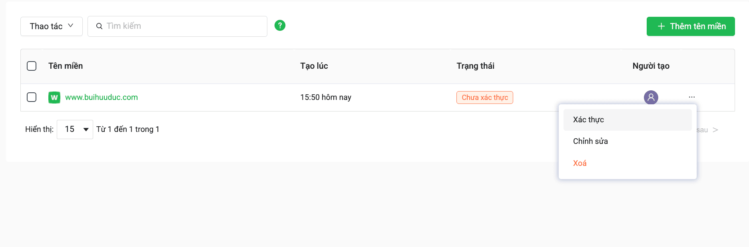Open the Thao tác dropdown
Screen dimensions: 749x247
[51, 26]
